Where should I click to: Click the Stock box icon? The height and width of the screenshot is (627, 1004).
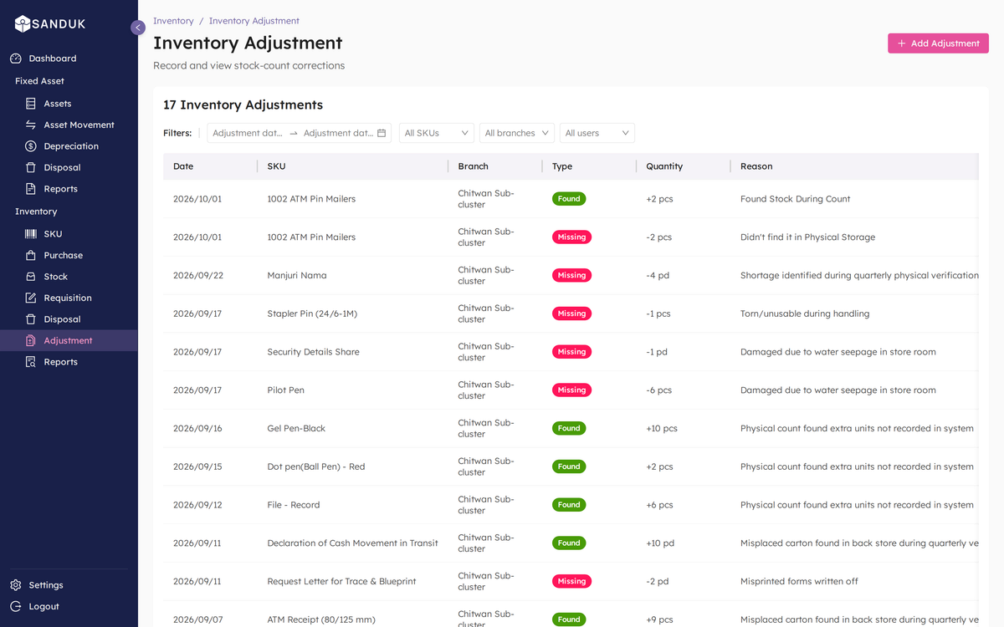coord(31,277)
